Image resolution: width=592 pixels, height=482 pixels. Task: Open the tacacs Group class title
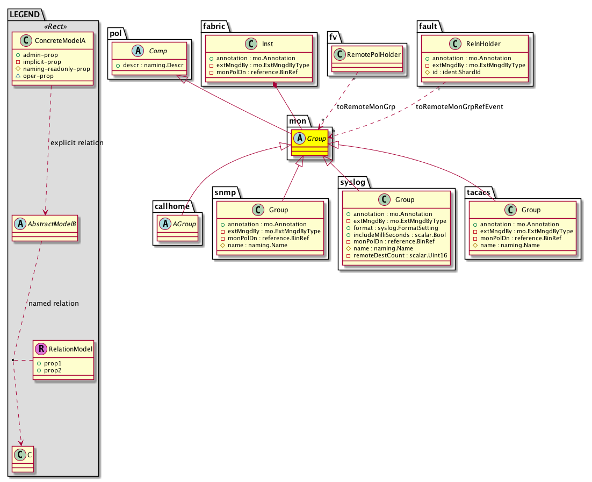(x=531, y=210)
